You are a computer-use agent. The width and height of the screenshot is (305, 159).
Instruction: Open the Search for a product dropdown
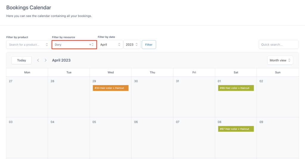28,44
